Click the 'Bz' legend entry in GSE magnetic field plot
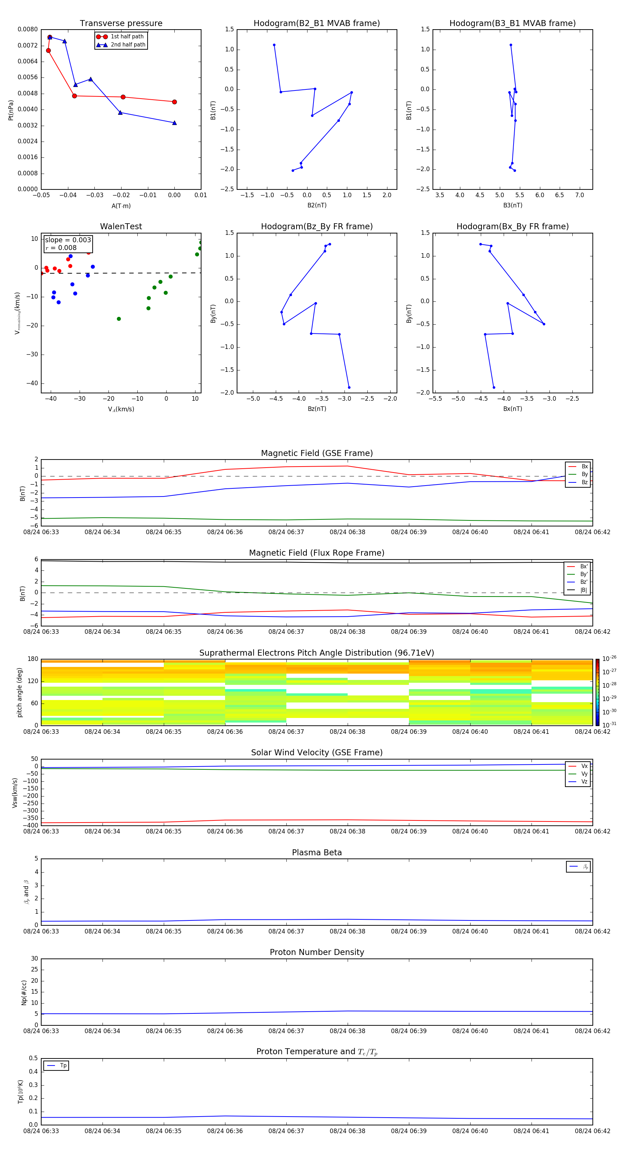Screen dimensions: 634x1162 (578, 483)
